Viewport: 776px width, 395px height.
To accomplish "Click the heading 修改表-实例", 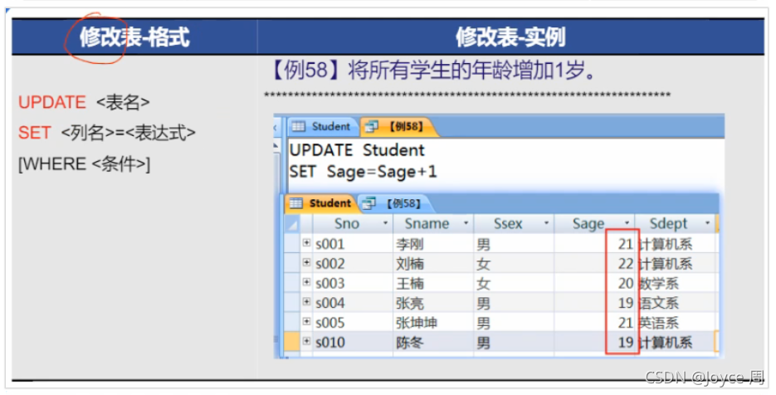I will (x=510, y=37).
